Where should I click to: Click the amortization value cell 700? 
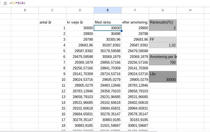coord(163,62)
